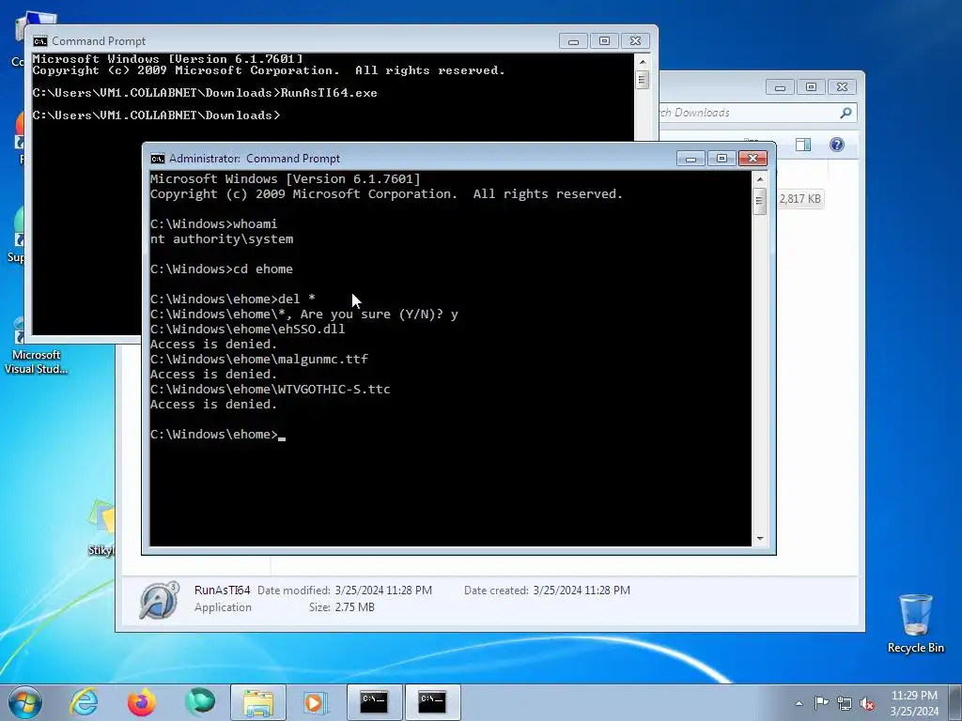Screen dimensions: 962x721
Task: Click the scrollbar thumb in back Command Prompt
Action: pyautogui.click(x=643, y=80)
